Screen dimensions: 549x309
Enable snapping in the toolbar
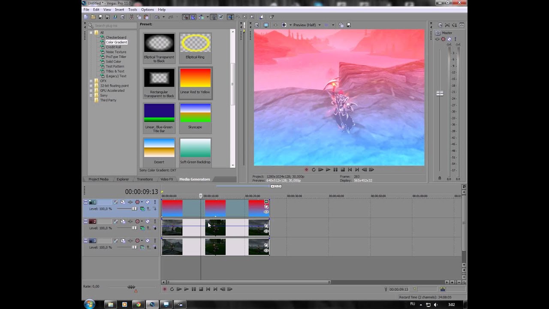(x=185, y=17)
